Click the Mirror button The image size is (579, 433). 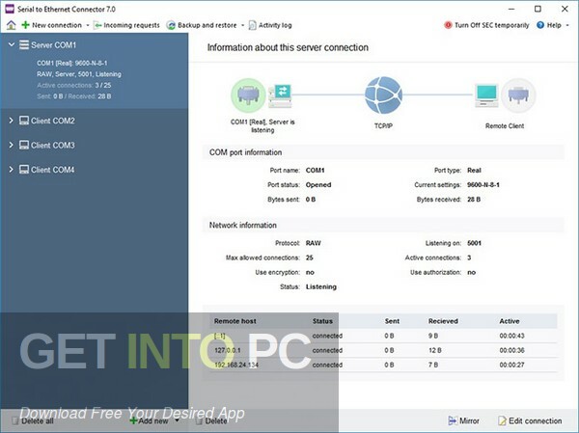pos(463,420)
